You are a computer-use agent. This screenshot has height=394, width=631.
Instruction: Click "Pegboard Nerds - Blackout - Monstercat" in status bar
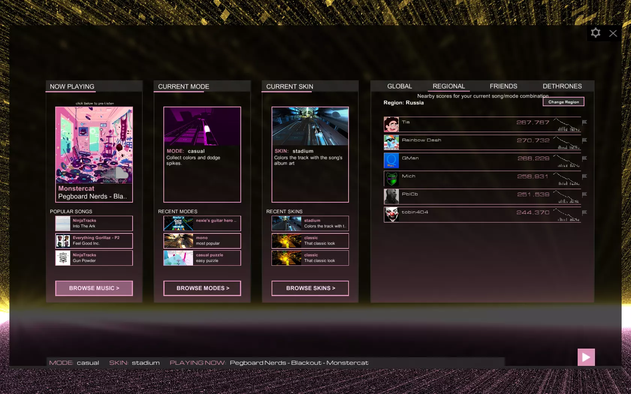pos(299,363)
